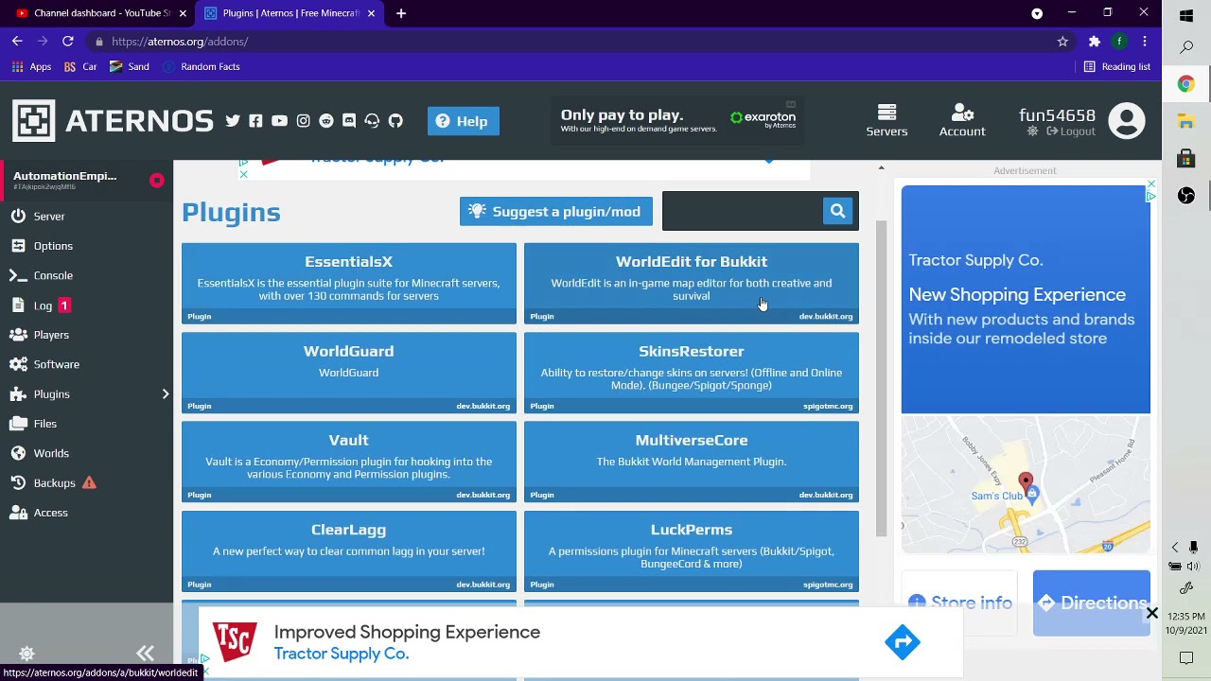Open the MultiverseCore plugin card
This screenshot has width=1211, height=681.
tap(692, 462)
